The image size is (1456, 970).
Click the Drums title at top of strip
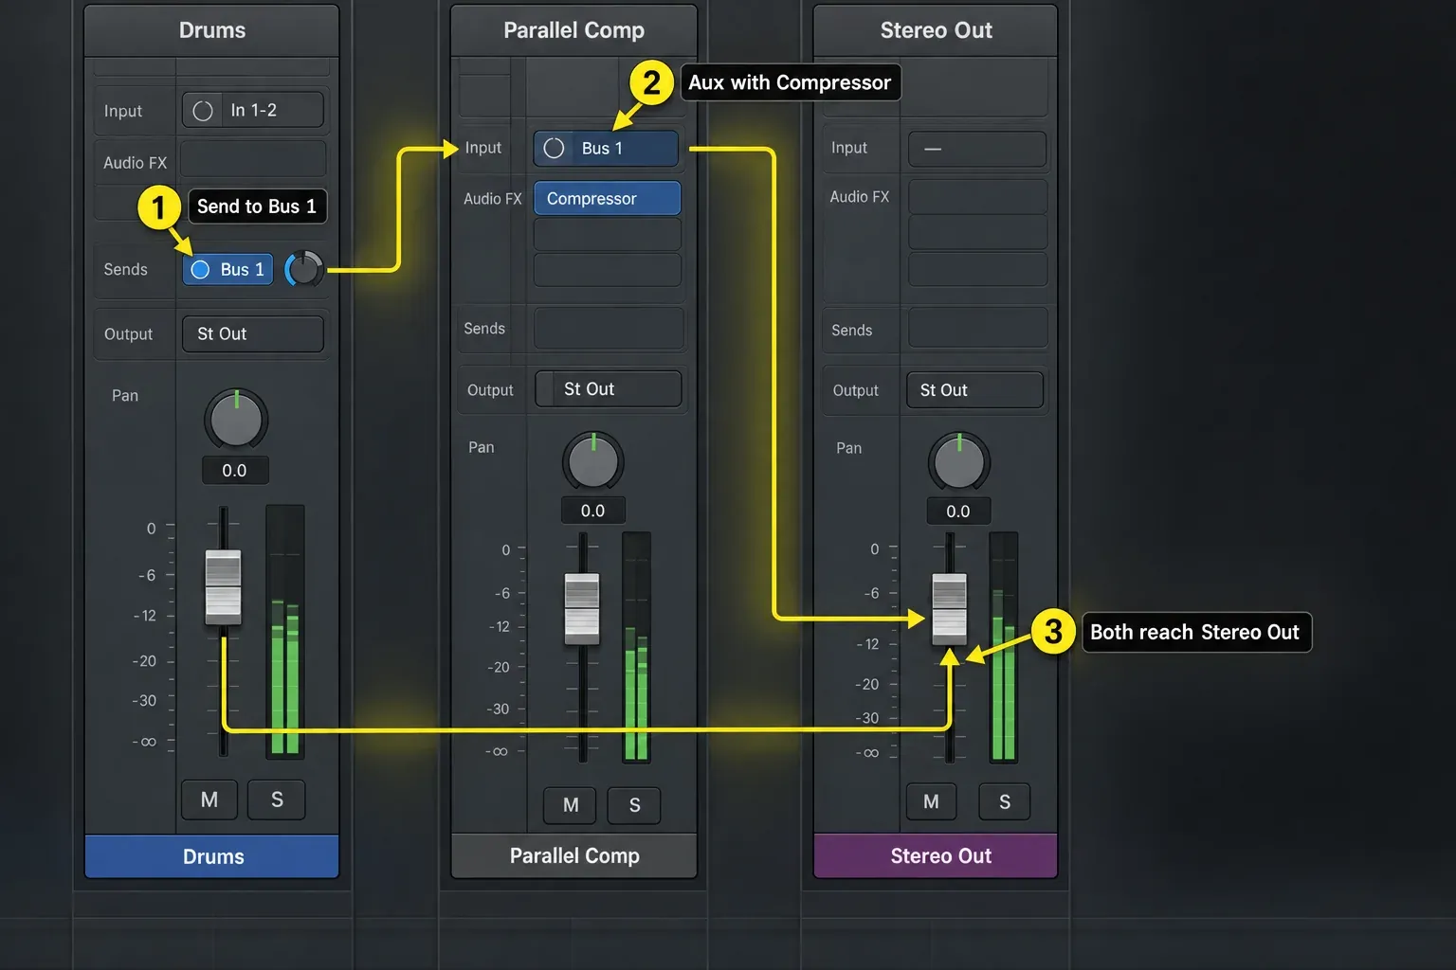[x=212, y=30]
